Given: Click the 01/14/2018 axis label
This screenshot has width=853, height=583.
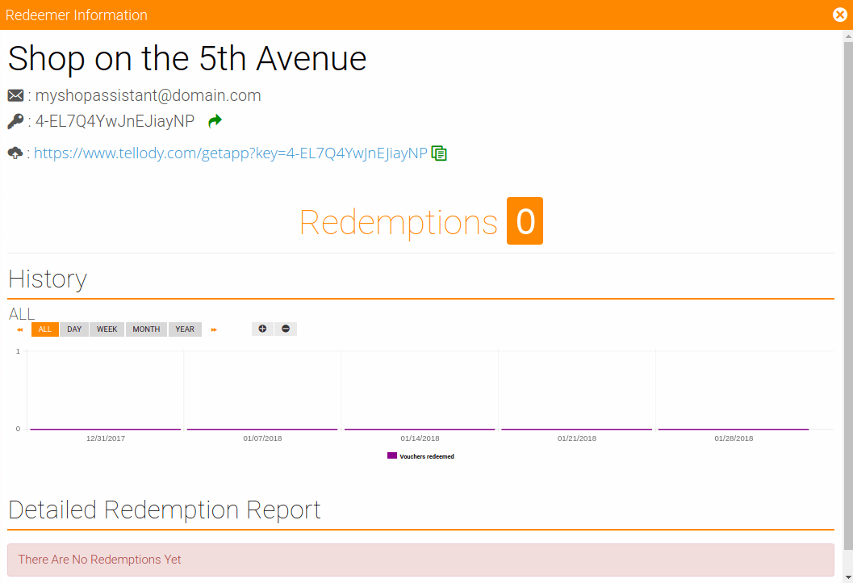Looking at the screenshot, I should click(420, 438).
